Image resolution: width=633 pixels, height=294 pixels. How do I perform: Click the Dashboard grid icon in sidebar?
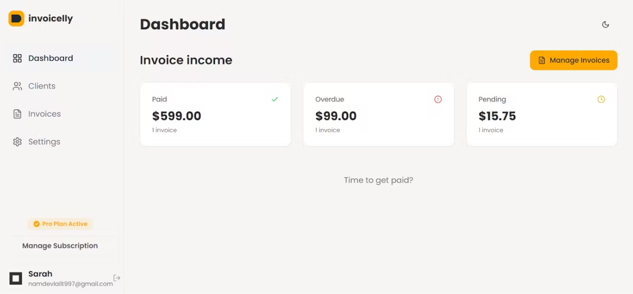tap(18, 58)
